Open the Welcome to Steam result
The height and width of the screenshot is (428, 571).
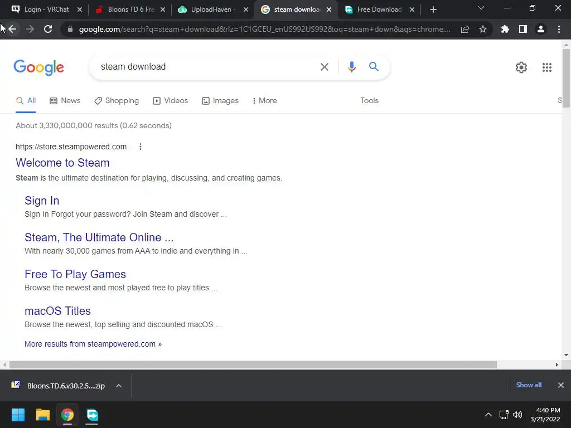[62, 163]
